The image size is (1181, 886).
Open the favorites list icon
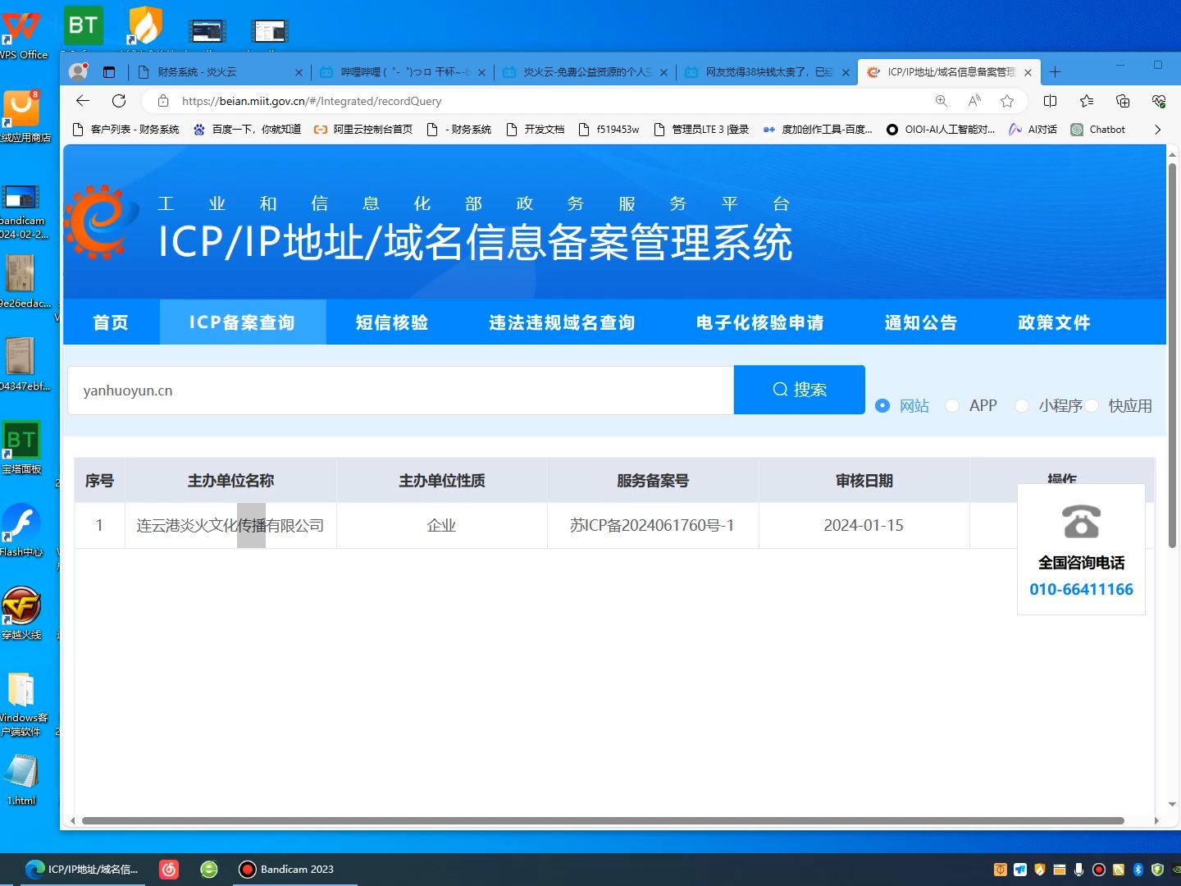click(1087, 101)
